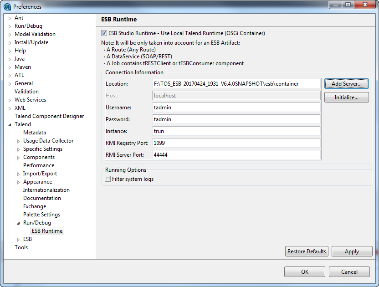Expand the ESB tree node
The image size is (379, 287).
18,239
